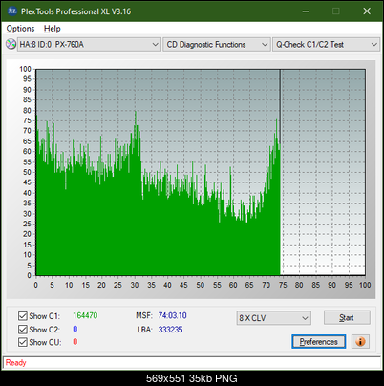Start the C1/C2 test
The height and width of the screenshot is (386, 384).
click(347, 317)
